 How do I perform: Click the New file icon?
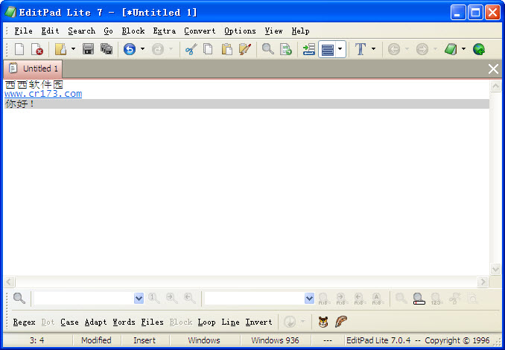tap(19, 49)
